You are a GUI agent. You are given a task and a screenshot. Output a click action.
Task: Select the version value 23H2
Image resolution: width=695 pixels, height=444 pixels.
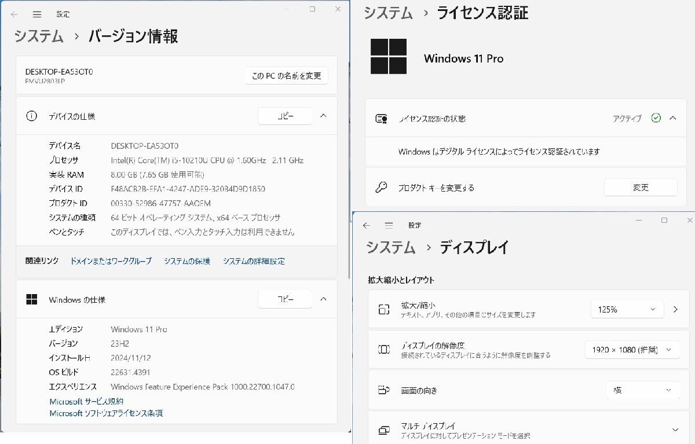(119, 344)
